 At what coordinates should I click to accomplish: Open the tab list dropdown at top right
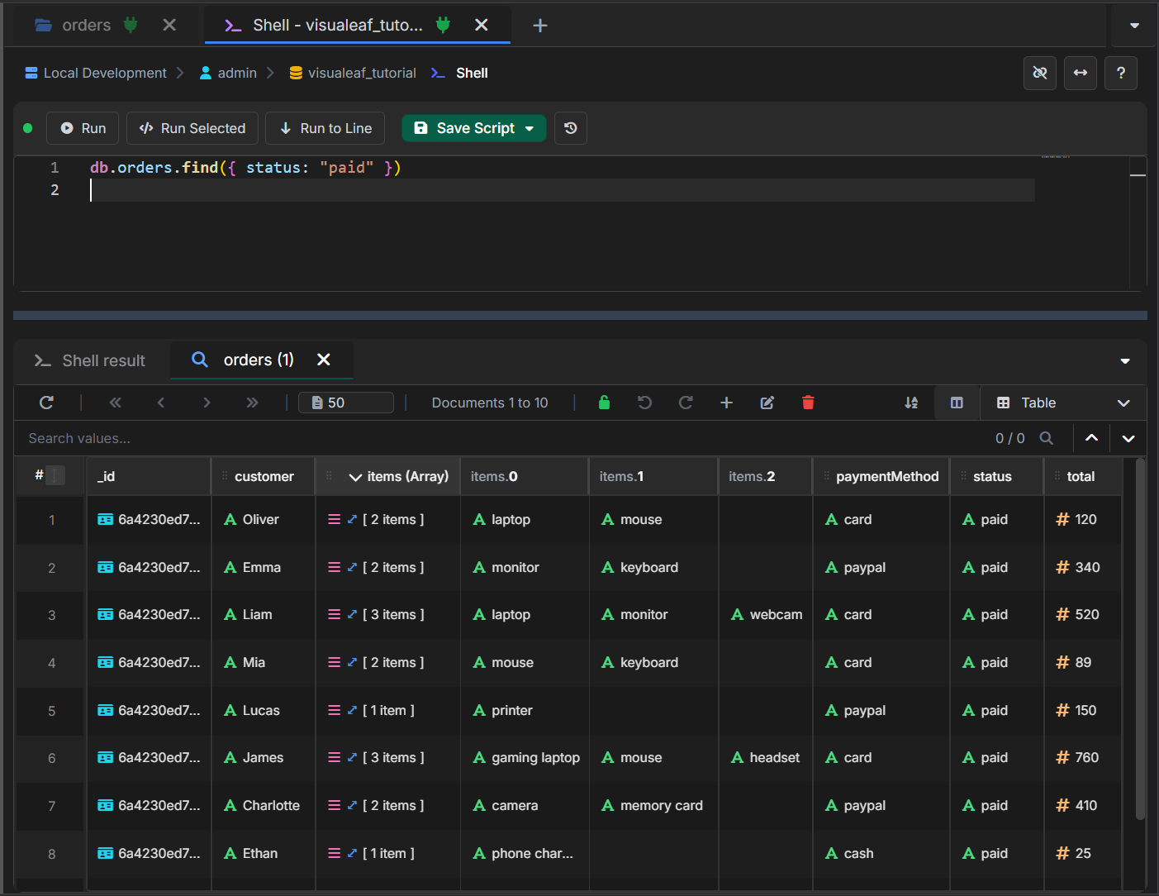(1134, 25)
